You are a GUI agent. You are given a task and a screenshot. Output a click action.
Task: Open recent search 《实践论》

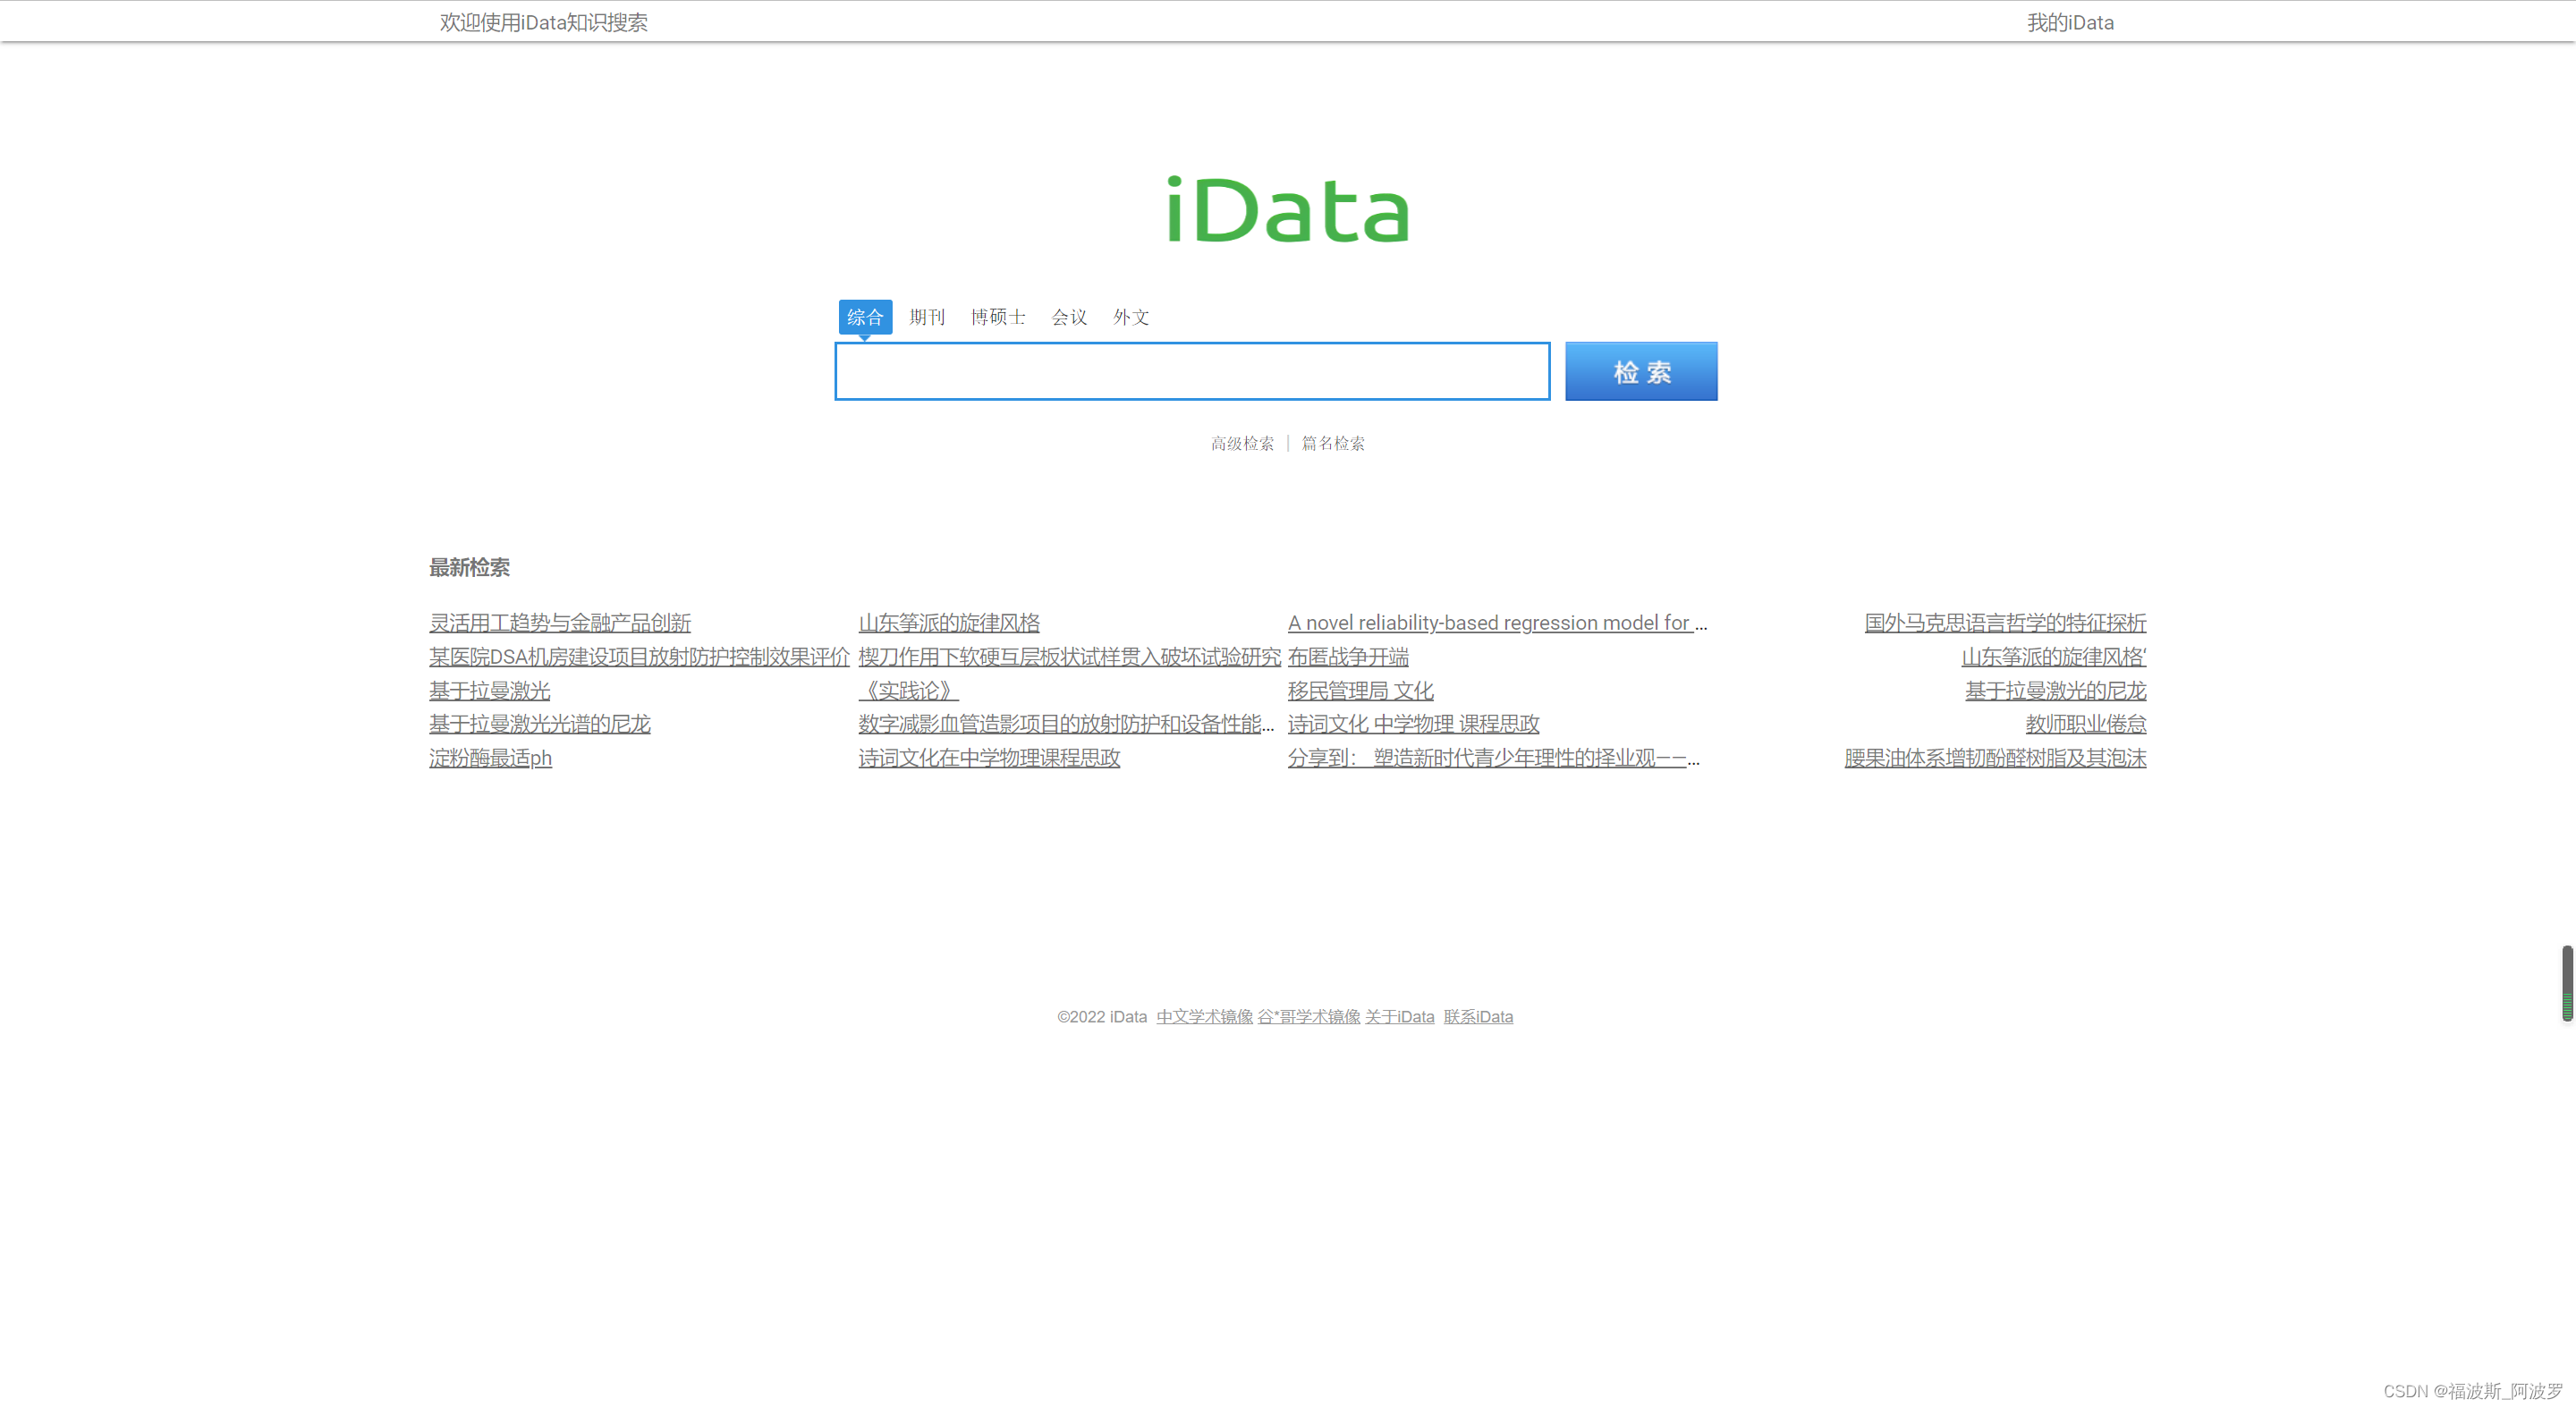pos(908,690)
